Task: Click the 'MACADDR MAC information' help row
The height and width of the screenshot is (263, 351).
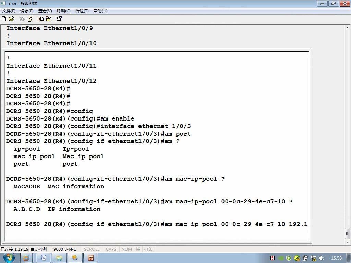Action: tap(59, 186)
